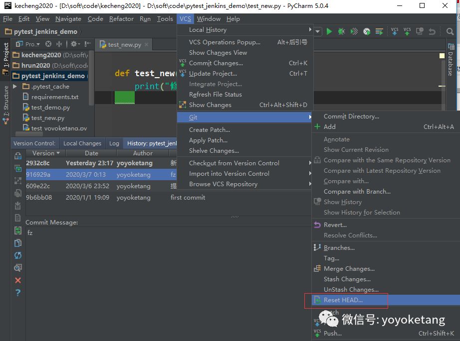Hide the Project panel with arrow icon
Viewport: 460px width, 341px height.
(87, 44)
